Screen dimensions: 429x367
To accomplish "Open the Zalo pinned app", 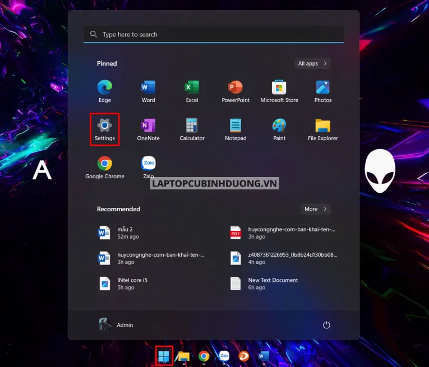I will point(148,167).
